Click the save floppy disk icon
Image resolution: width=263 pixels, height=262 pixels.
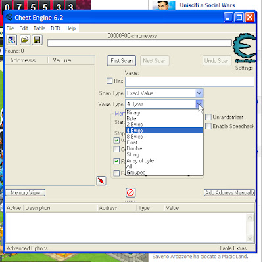tap(37, 40)
